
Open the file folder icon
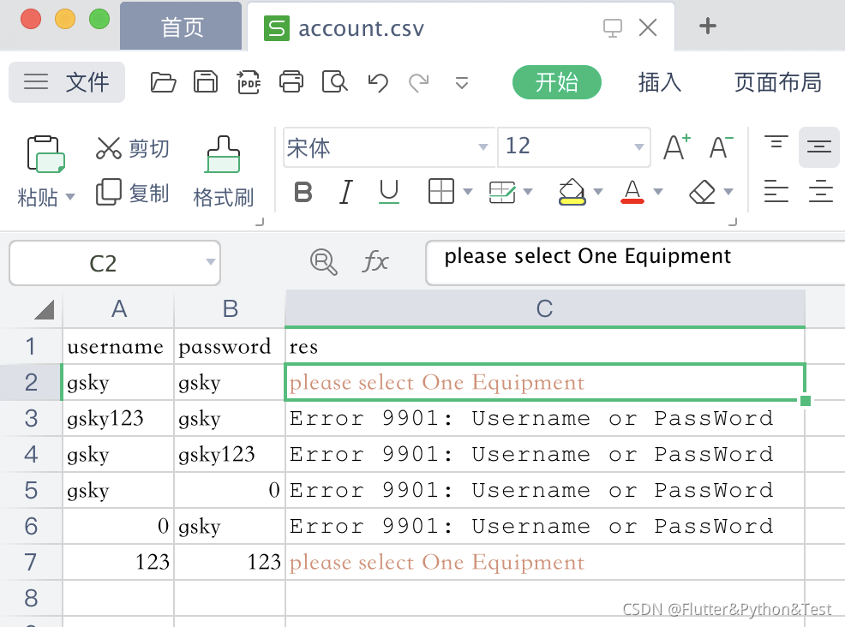tap(163, 82)
